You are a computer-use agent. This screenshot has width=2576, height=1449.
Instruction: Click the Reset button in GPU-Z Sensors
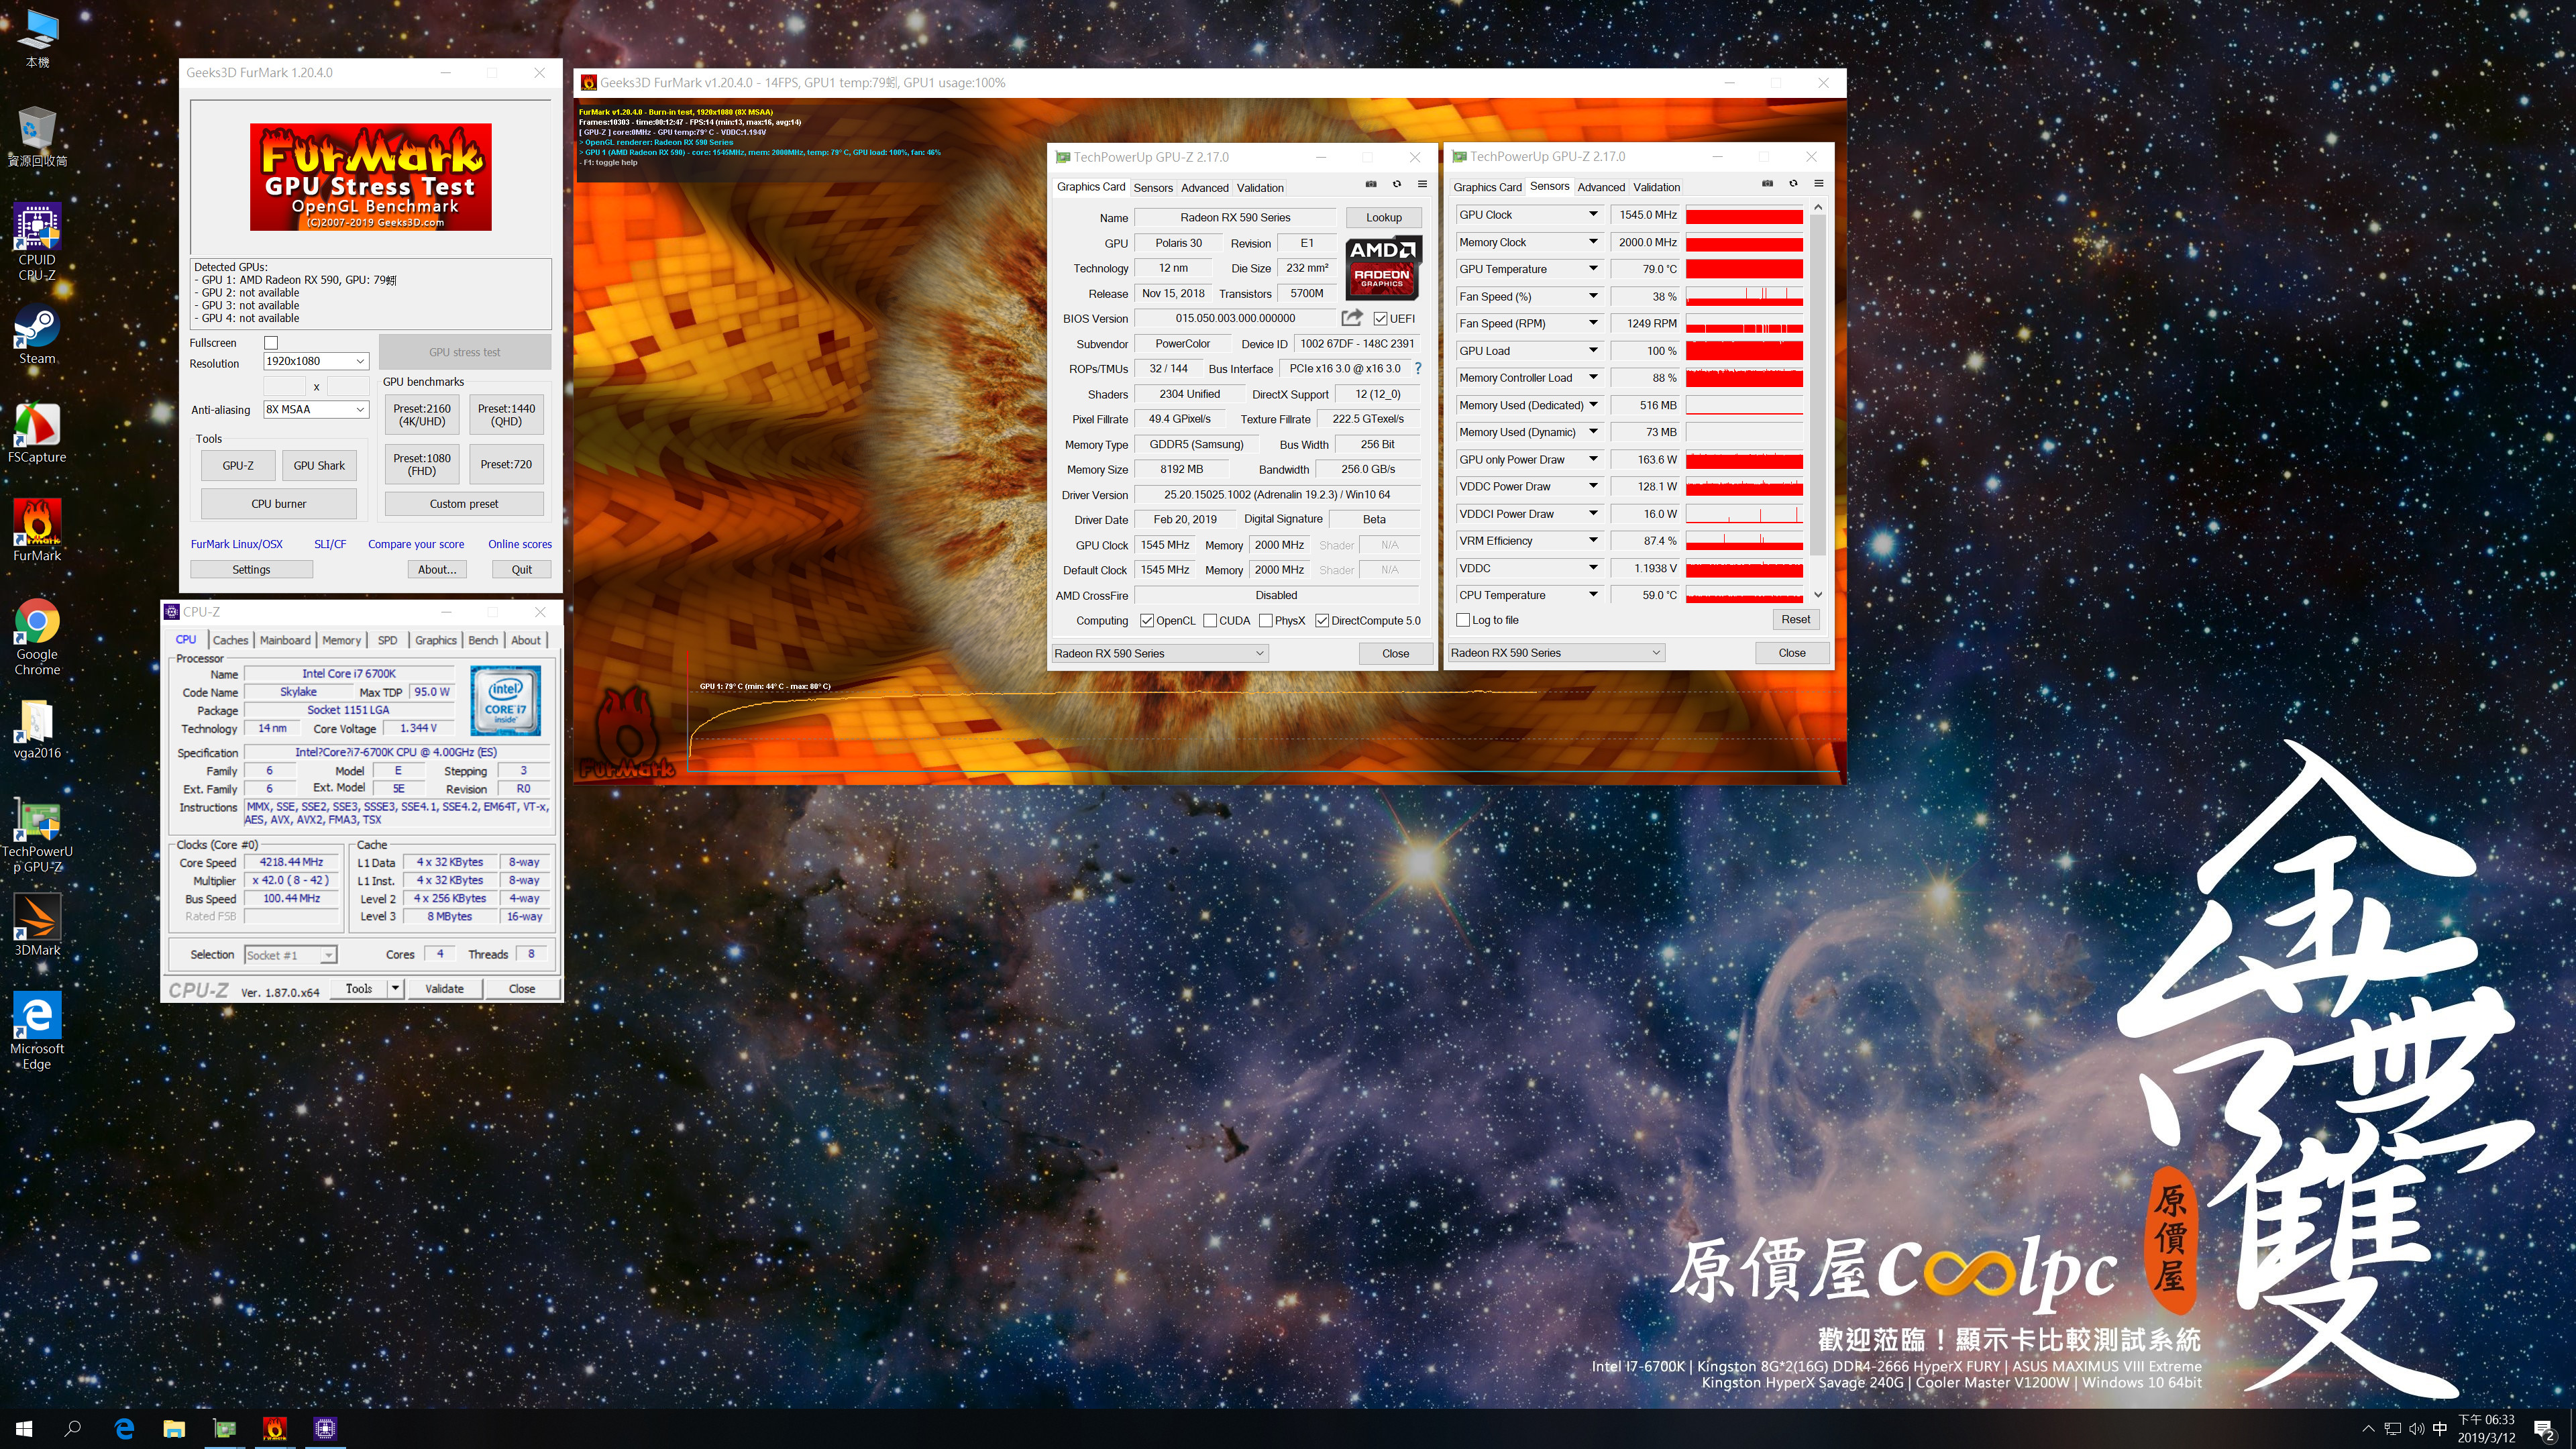click(1795, 620)
